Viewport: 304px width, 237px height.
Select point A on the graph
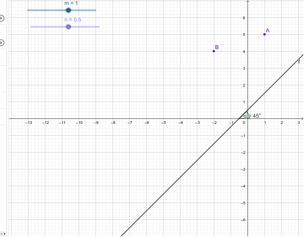pos(264,34)
